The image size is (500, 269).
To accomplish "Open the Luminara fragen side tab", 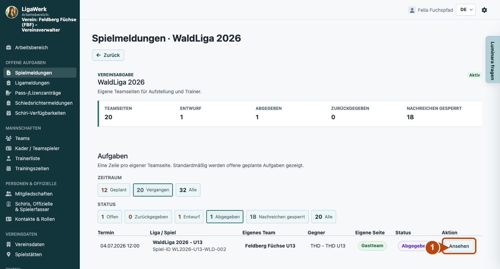I will tap(492, 60).
